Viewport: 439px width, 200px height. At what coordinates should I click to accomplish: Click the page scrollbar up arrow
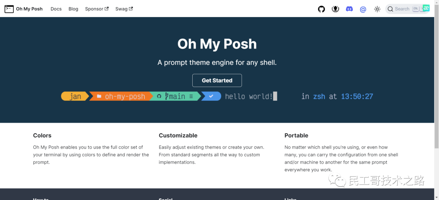coord(436,2)
